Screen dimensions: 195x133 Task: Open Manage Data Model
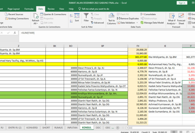tap(152, 23)
